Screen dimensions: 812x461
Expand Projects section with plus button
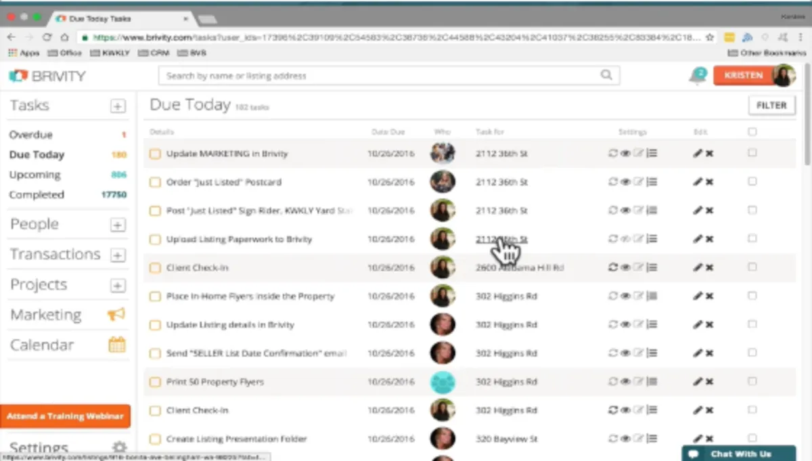118,285
